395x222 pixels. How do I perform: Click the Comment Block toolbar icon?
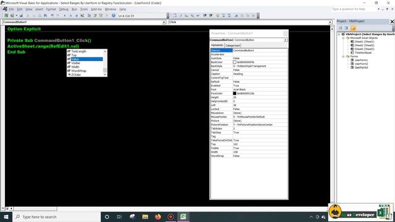(223, 15)
